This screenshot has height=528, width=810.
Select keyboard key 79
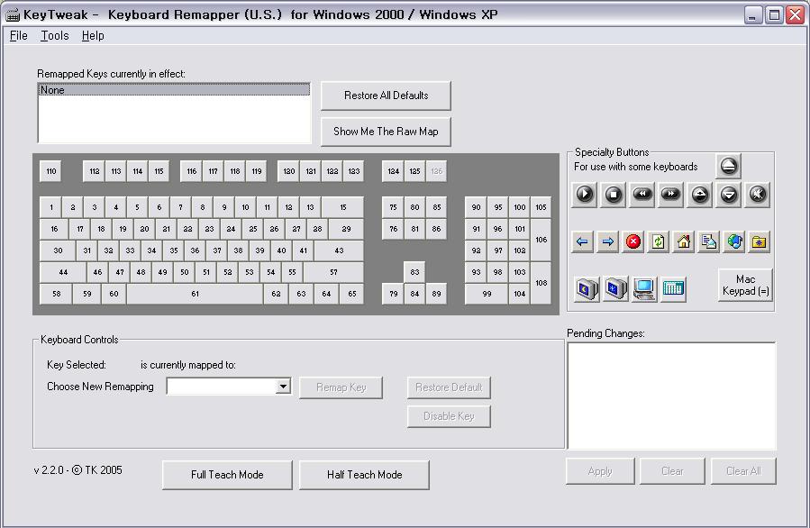[x=393, y=294]
